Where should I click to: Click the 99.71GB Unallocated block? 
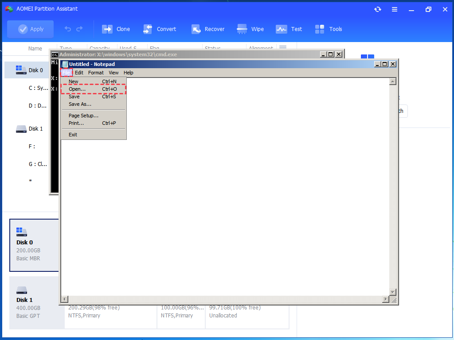coord(247,317)
